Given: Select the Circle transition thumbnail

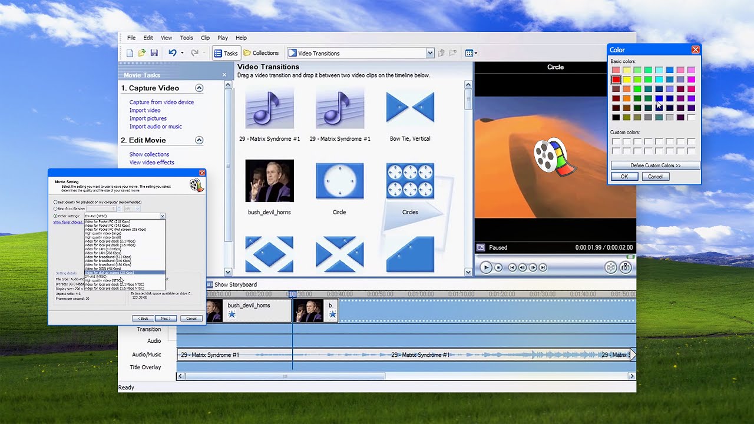Looking at the screenshot, I should coord(340,181).
